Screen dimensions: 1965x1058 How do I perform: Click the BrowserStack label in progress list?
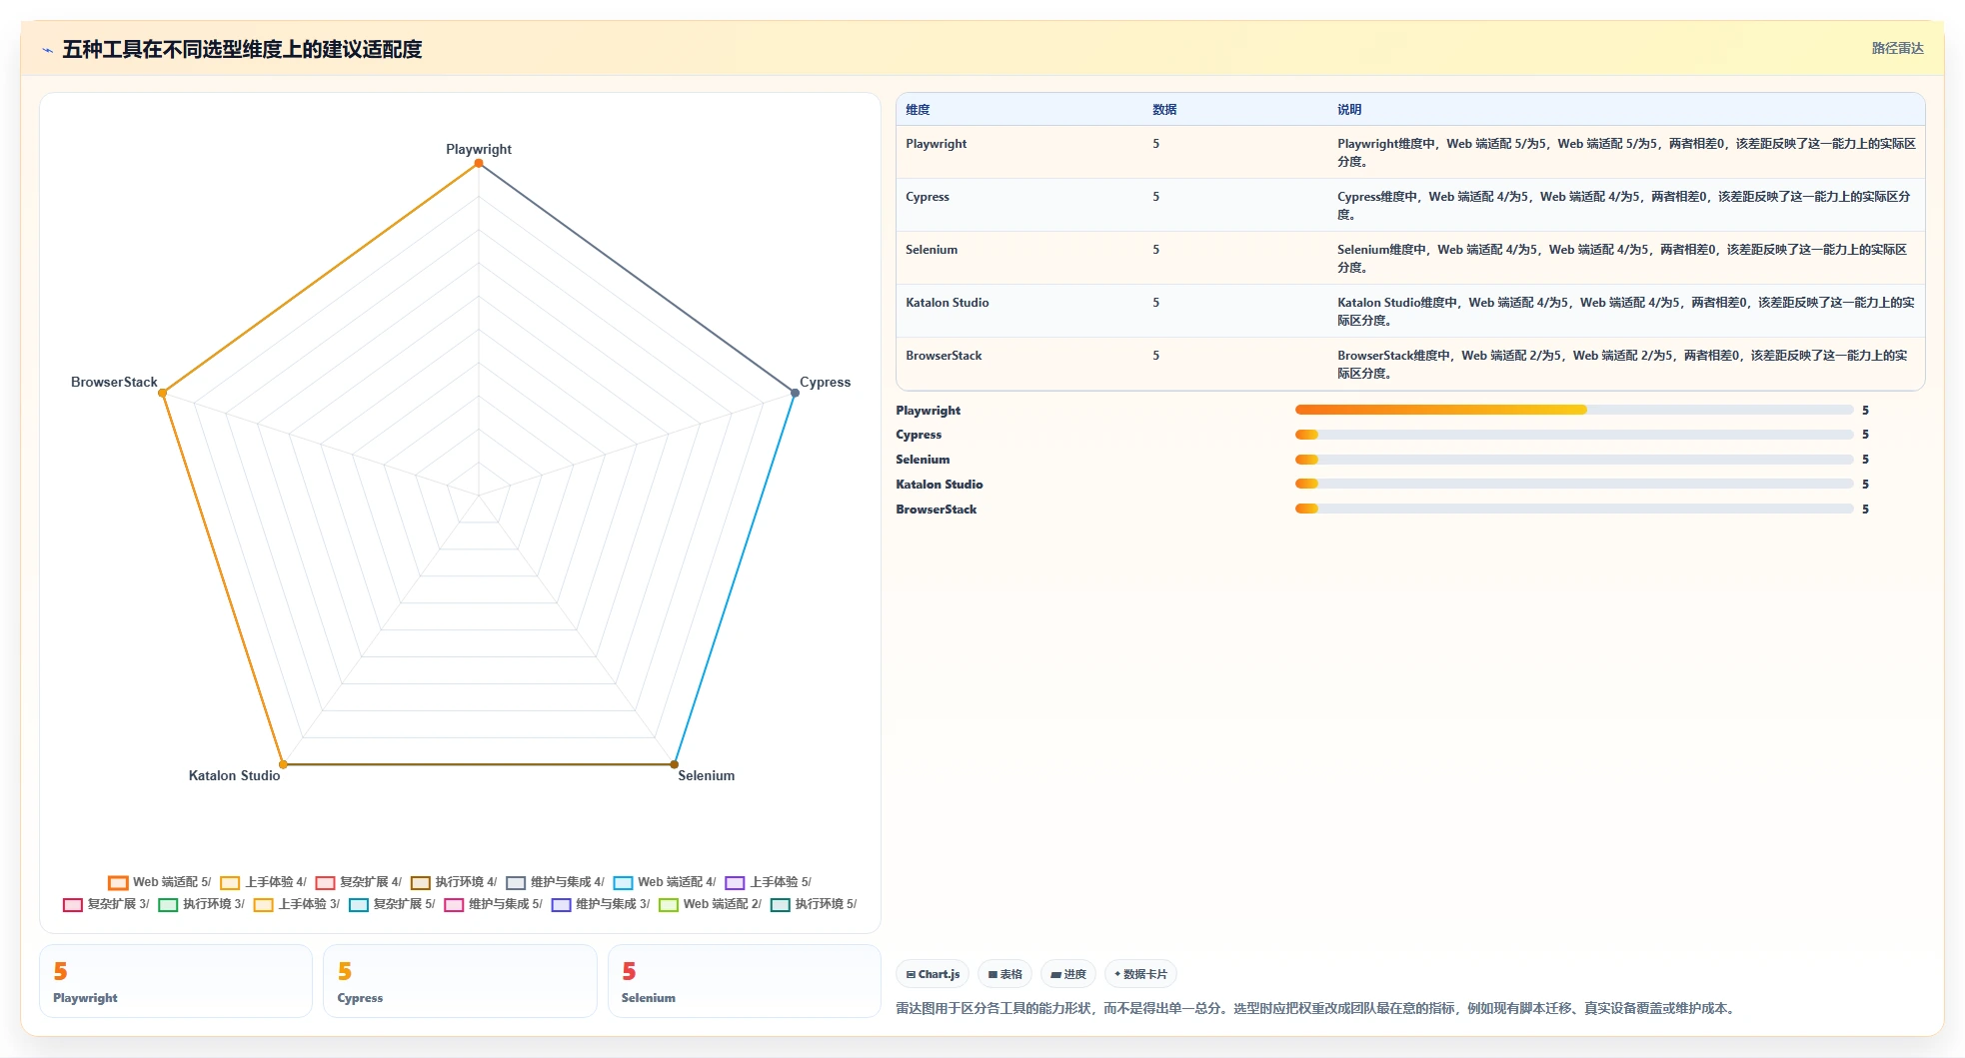(937, 510)
